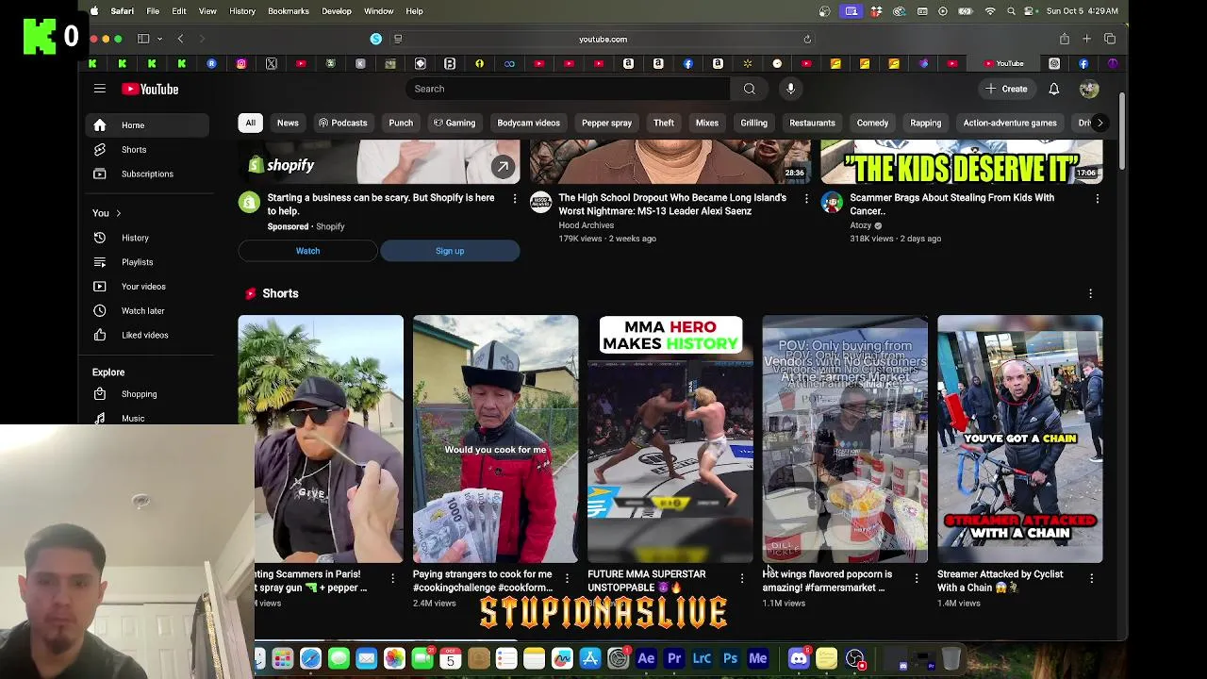Open the Hood Archives channel link

pyautogui.click(x=586, y=225)
